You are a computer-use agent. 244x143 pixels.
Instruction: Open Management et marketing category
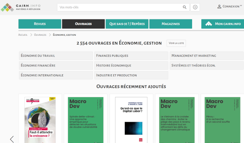pyautogui.click(x=206, y=56)
